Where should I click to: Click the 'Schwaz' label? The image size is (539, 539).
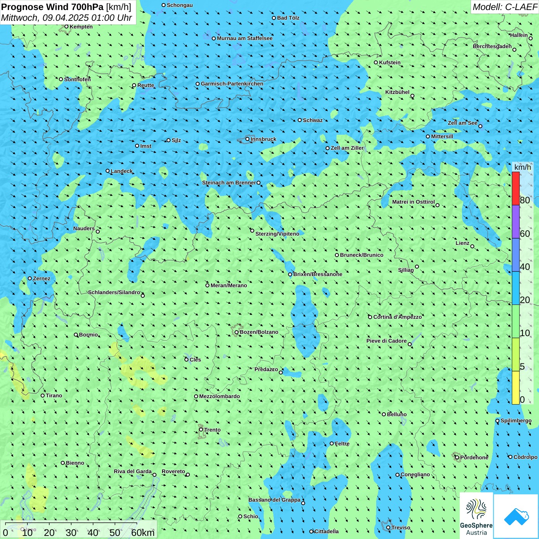pyautogui.click(x=313, y=120)
